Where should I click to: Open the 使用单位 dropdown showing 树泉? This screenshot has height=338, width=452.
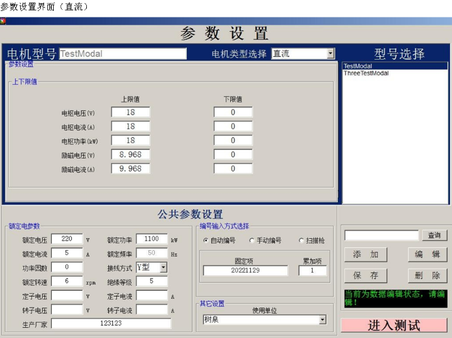322,319
